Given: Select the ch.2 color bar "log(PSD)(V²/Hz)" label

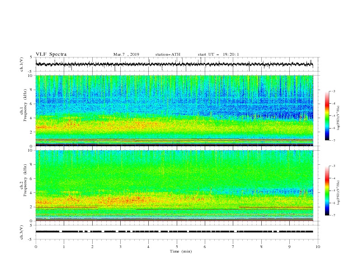Looking at the screenshot, I should pos(339,193).
